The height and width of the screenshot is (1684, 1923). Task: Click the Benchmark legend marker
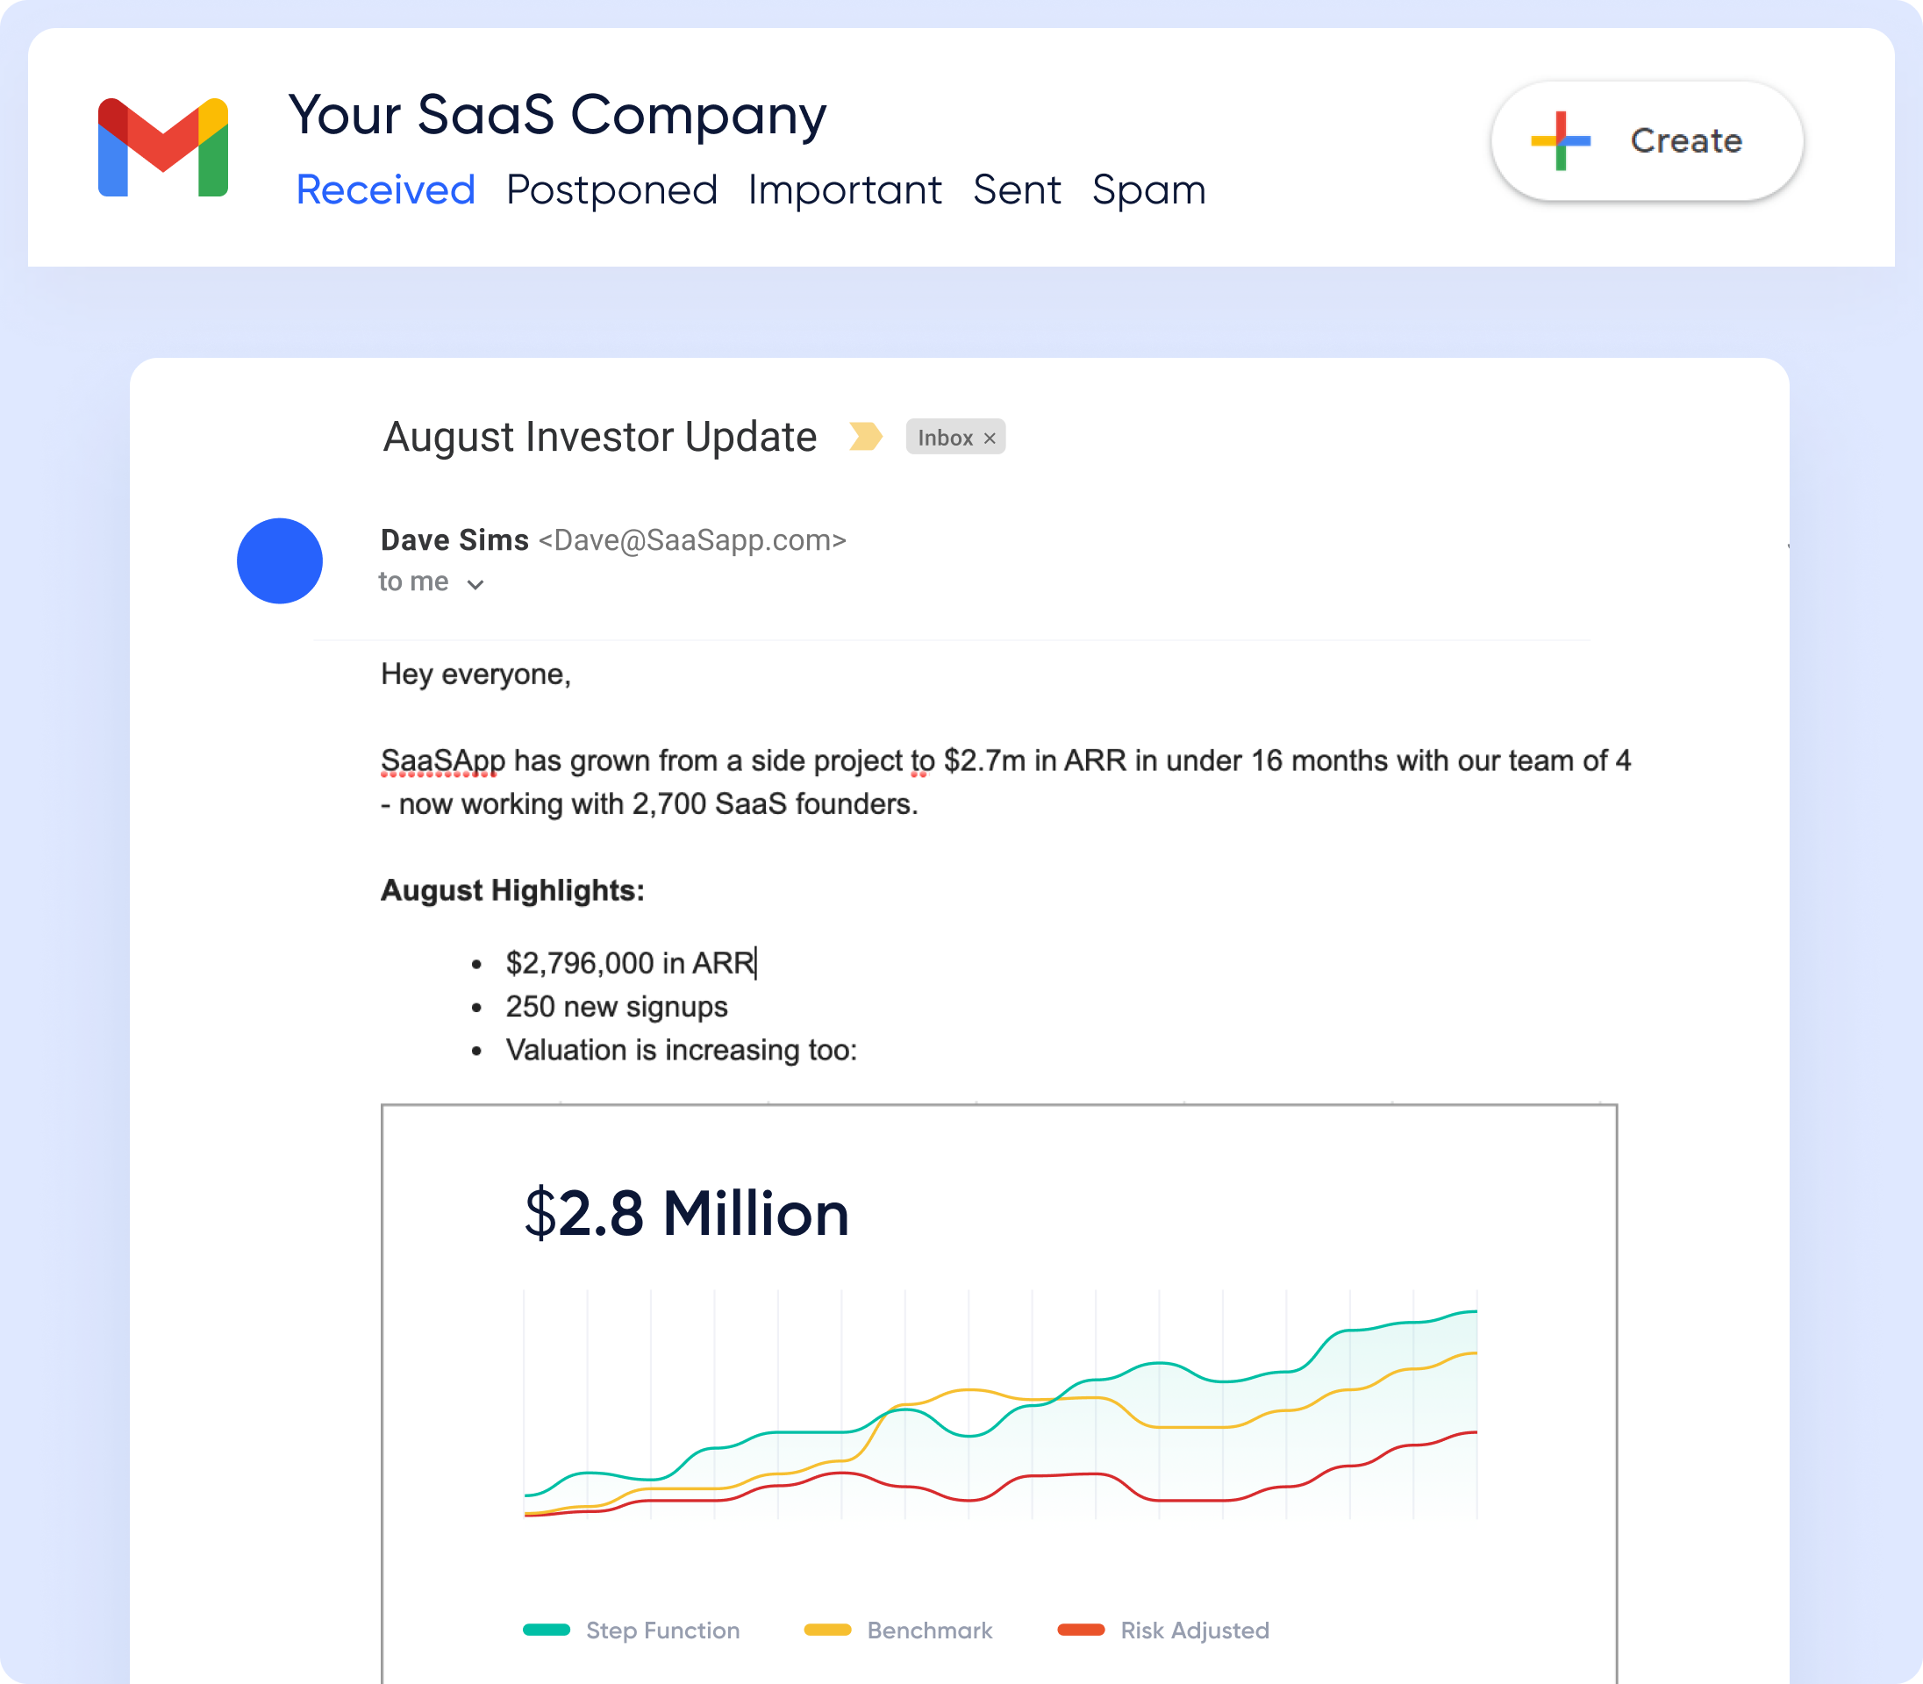click(827, 1630)
